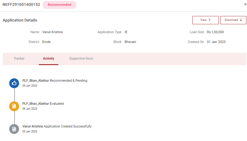Click the gray Application Created document icon

(14, 129)
